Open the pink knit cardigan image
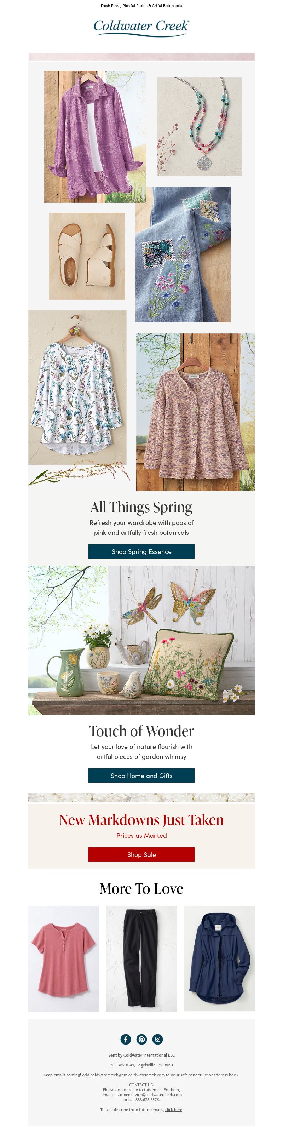The image size is (283, 1127). coord(195,412)
